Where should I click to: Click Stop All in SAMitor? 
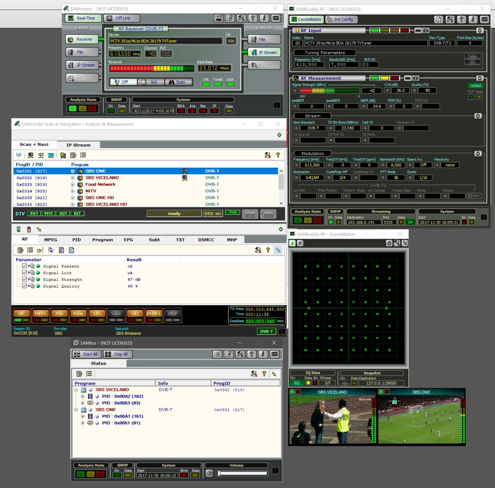pos(118,354)
